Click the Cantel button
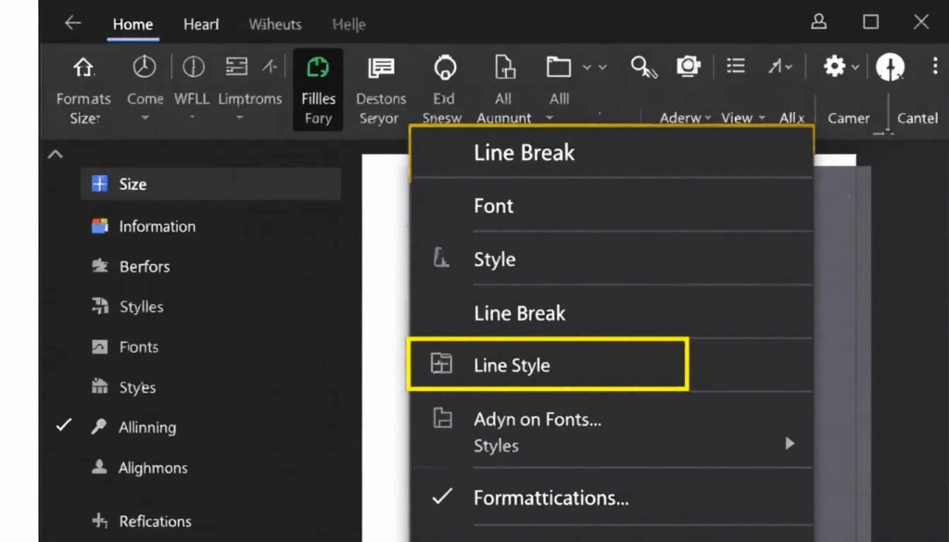Viewport: 949px width, 542px height. tap(917, 118)
